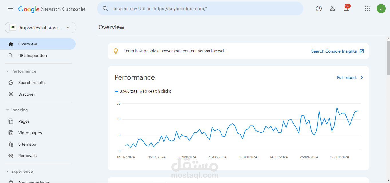Click the 21/08/2024 axis date label
The image size is (390, 183).
(x=217, y=157)
